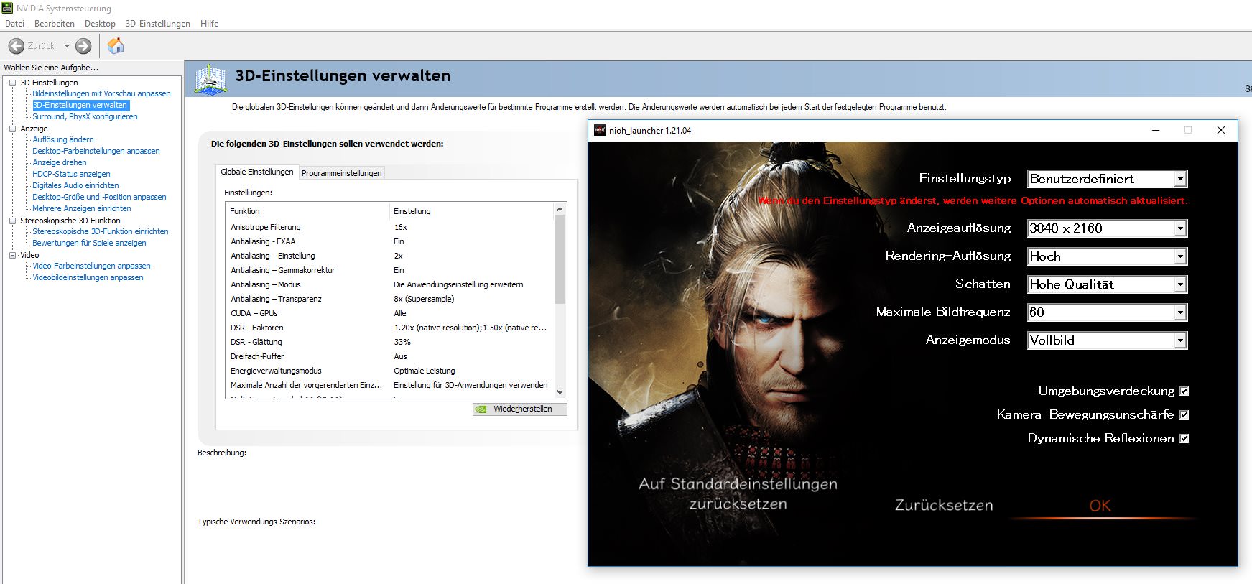Collapse the Video tree node
The height and width of the screenshot is (584, 1252).
point(12,255)
